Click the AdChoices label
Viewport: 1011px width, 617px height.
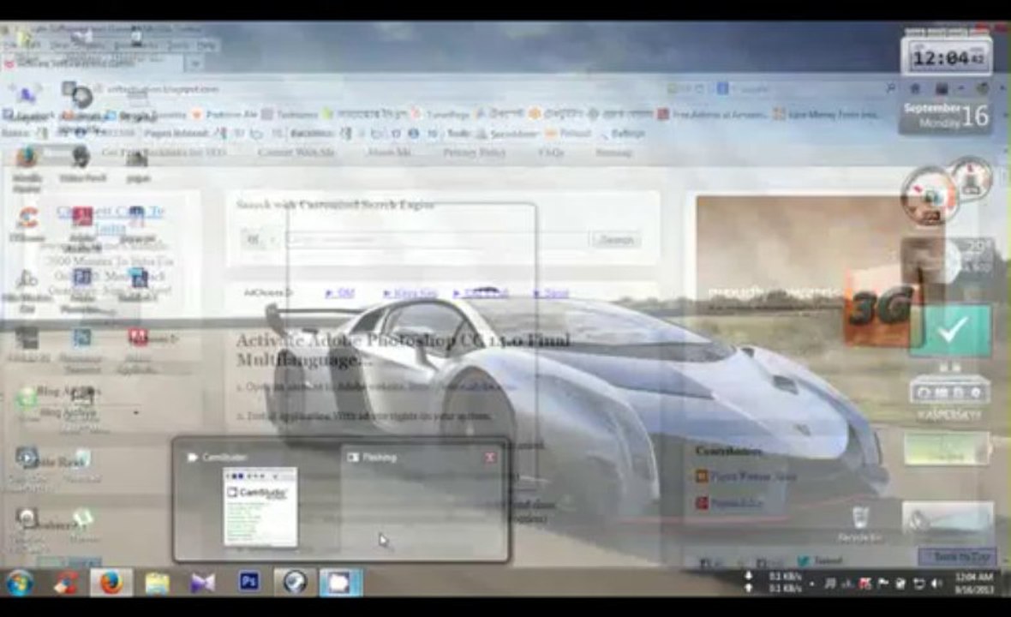click(267, 293)
